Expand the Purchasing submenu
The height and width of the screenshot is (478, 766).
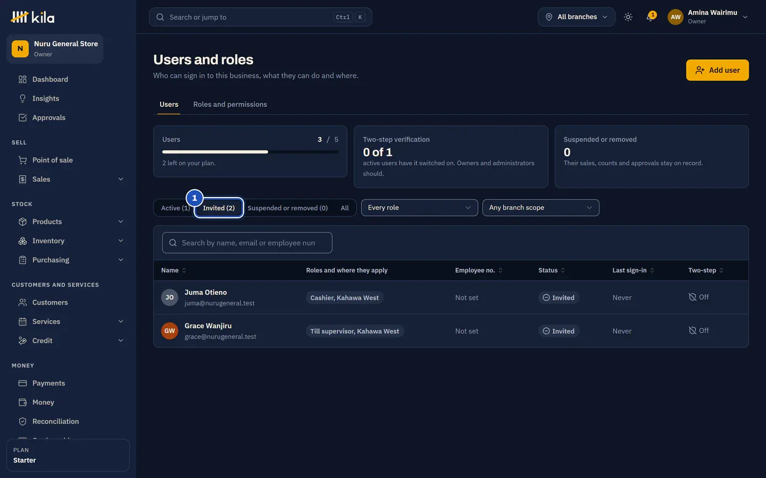click(x=121, y=260)
